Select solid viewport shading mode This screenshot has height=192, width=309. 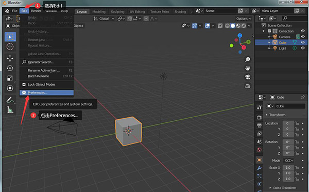233,26
